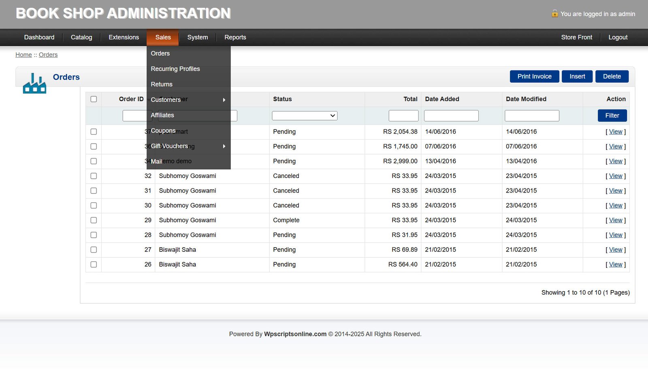This screenshot has width=648, height=369.
Task: Open the Status filter dropdown
Action: click(305, 116)
